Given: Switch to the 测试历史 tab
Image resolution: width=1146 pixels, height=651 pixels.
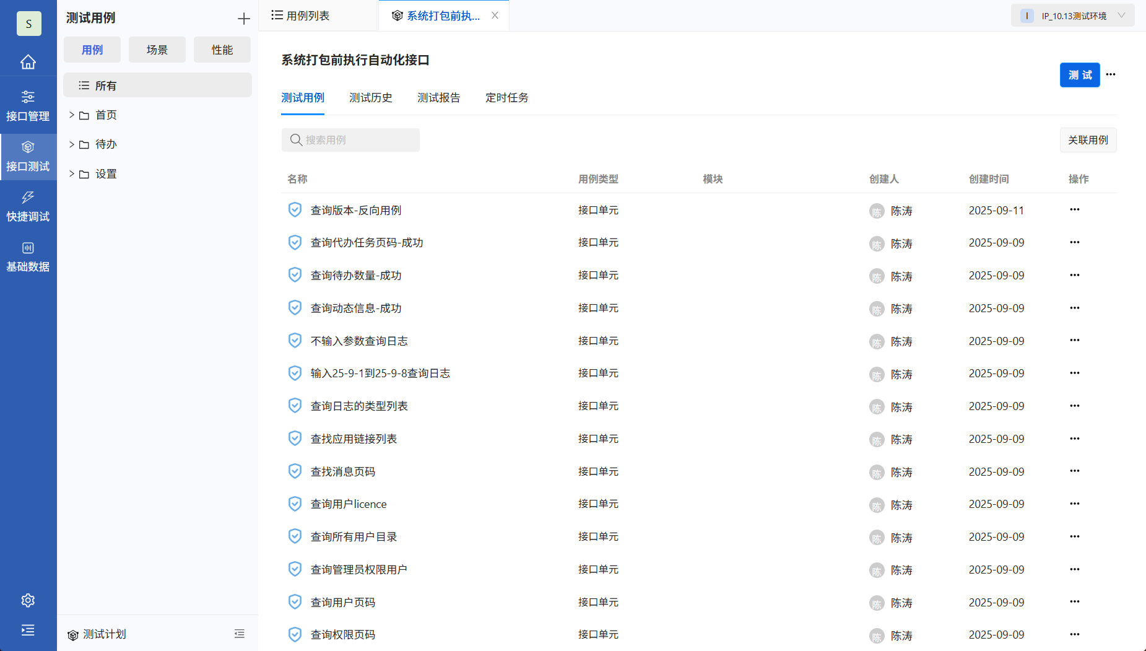Looking at the screenshot, I should pos(370,97).
